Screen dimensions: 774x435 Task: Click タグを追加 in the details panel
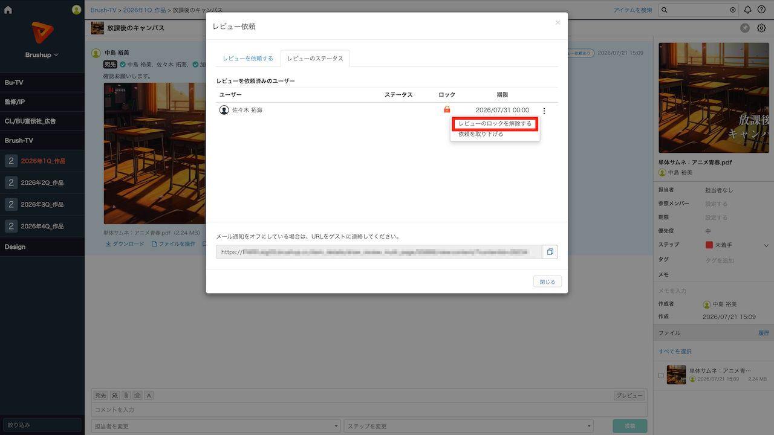(x=720, y=260)
